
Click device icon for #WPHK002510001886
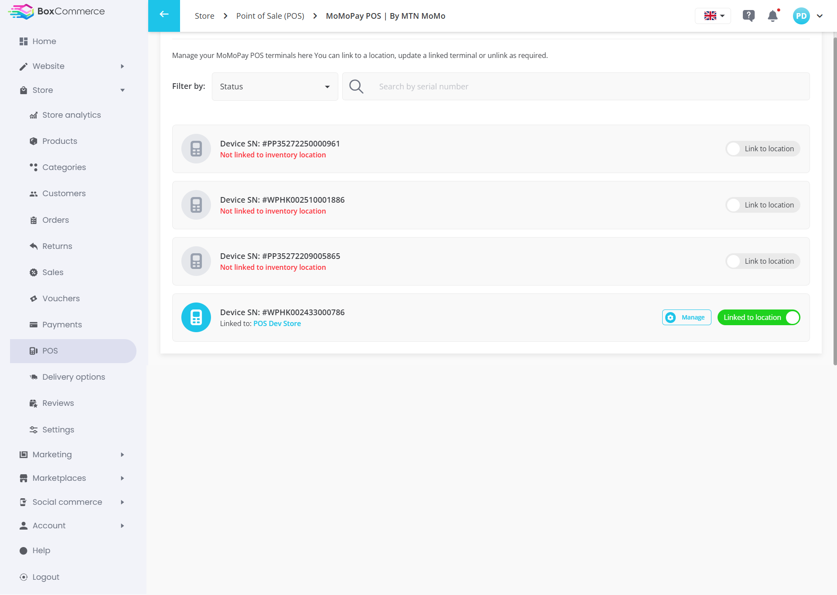(196, 205)
